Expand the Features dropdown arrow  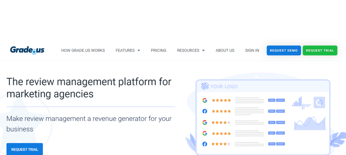[139, 51]
